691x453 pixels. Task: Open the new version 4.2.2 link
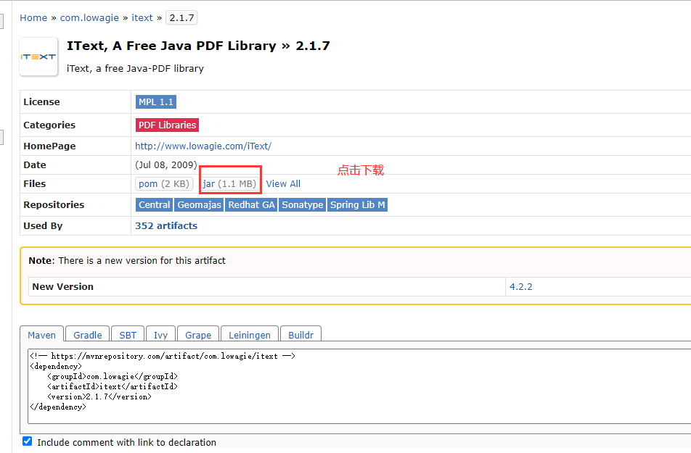(521, 286)
